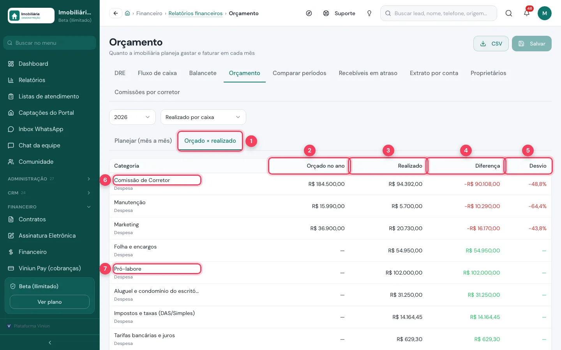
Task: Click the magnifier search button at top right
Action: (509, 13)
